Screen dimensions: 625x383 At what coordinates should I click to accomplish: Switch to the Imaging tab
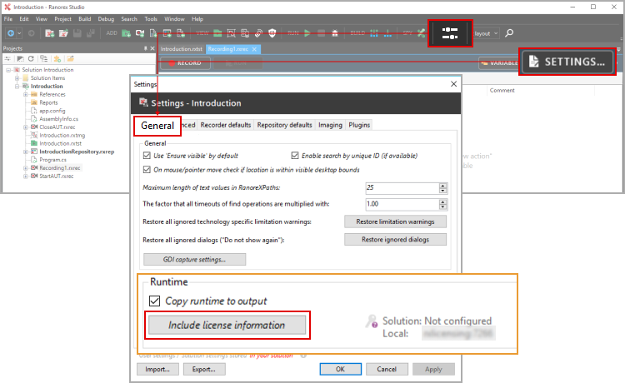330,125
